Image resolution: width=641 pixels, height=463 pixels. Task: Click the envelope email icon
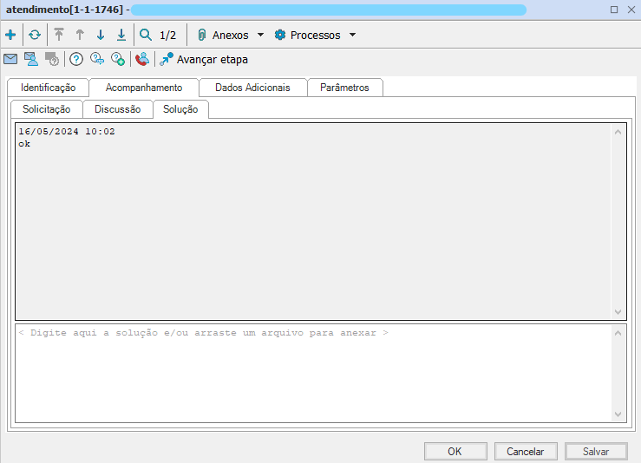(10, 59)
